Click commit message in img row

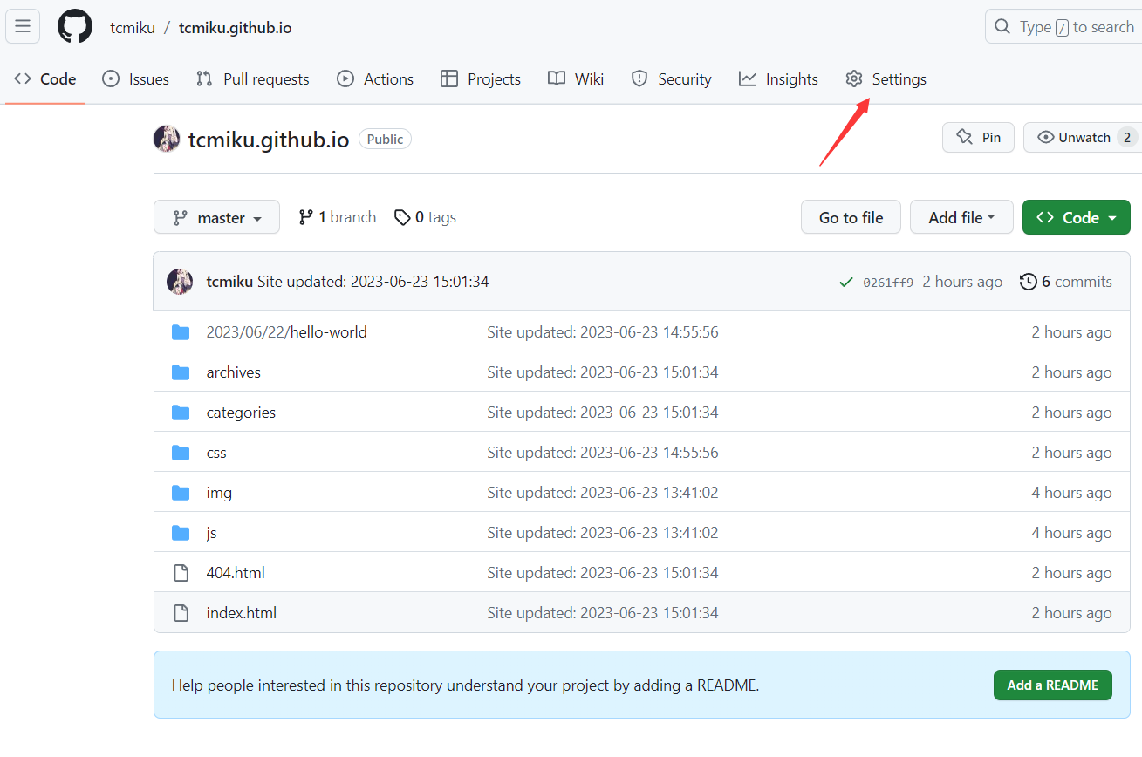click(603, 493)
